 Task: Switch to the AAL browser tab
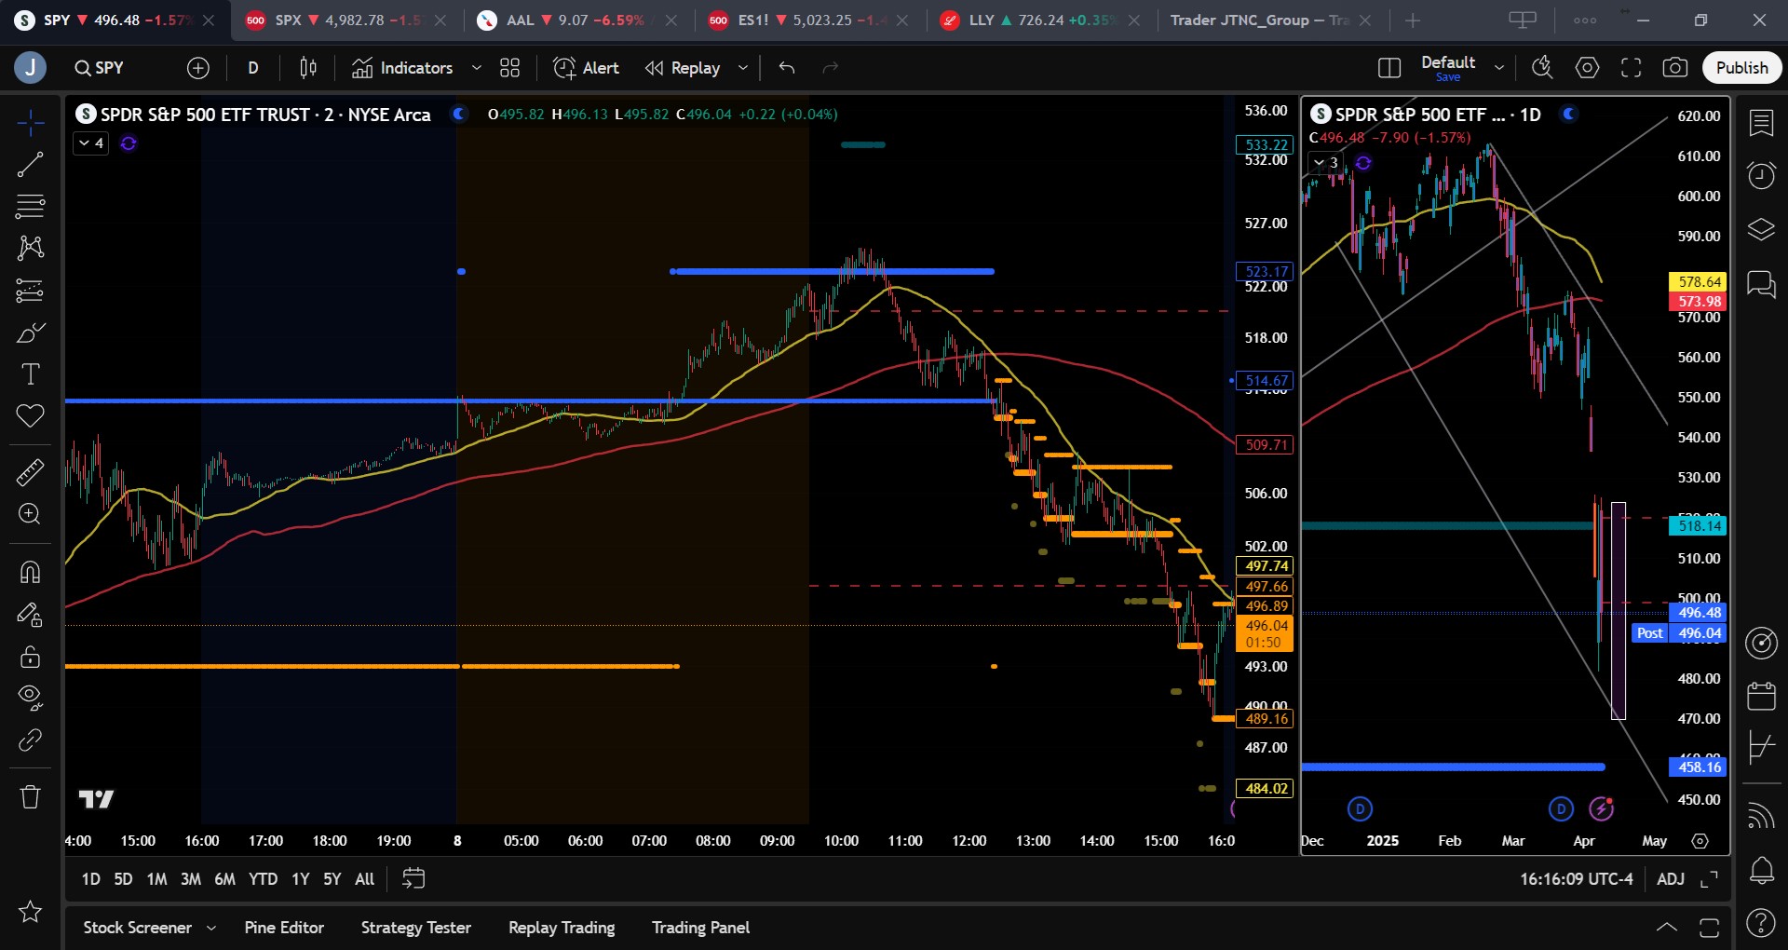click(577, 20)
